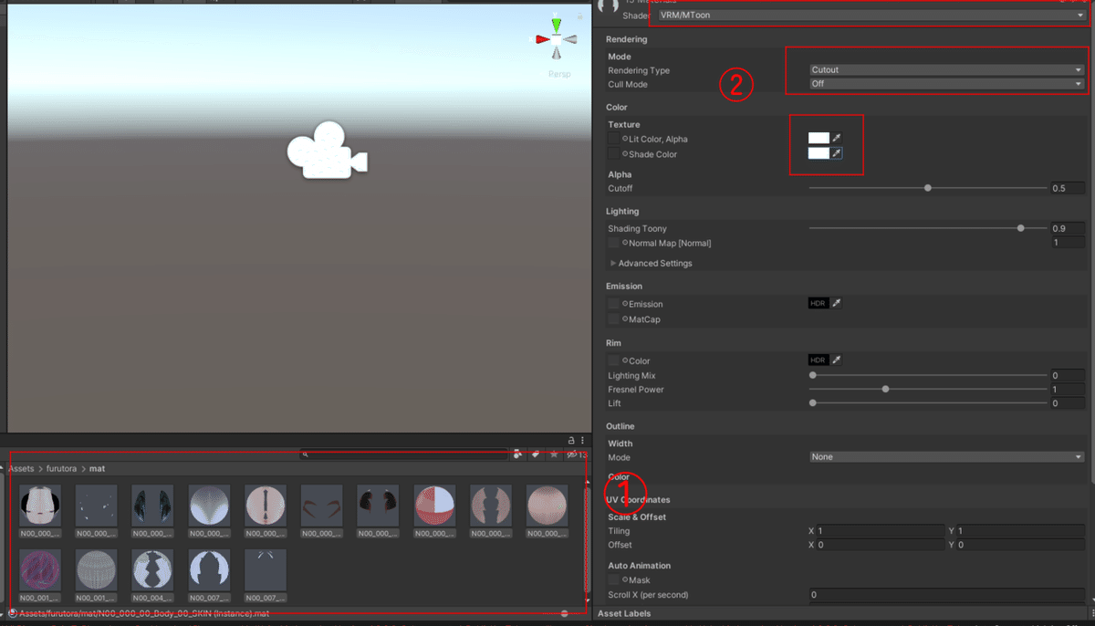Select the Rim Color texture slot

coord(614,361)
